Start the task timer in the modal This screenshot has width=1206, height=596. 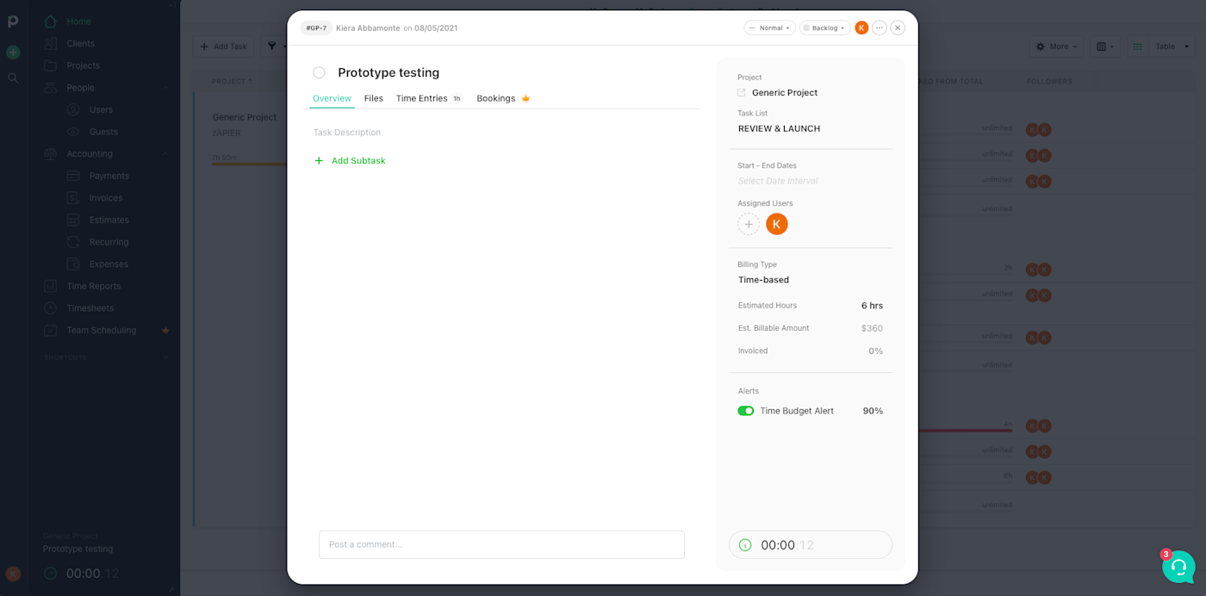coord(745,545)
